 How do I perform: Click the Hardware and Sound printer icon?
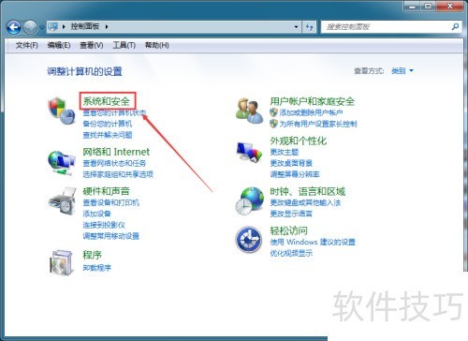tap(62, 201)
